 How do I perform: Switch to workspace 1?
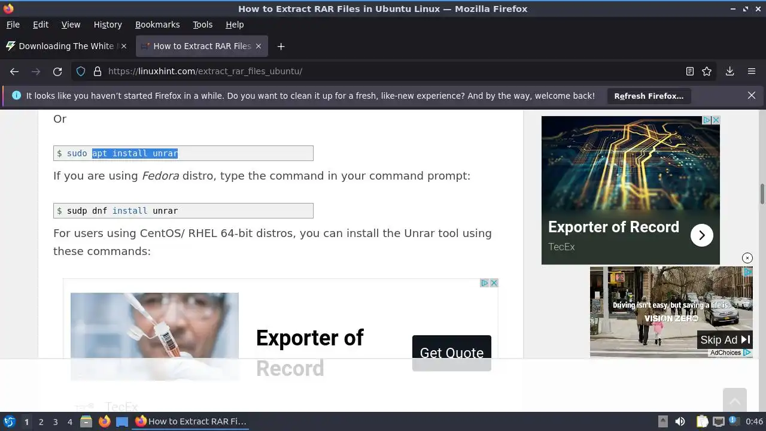coord(26,422)
